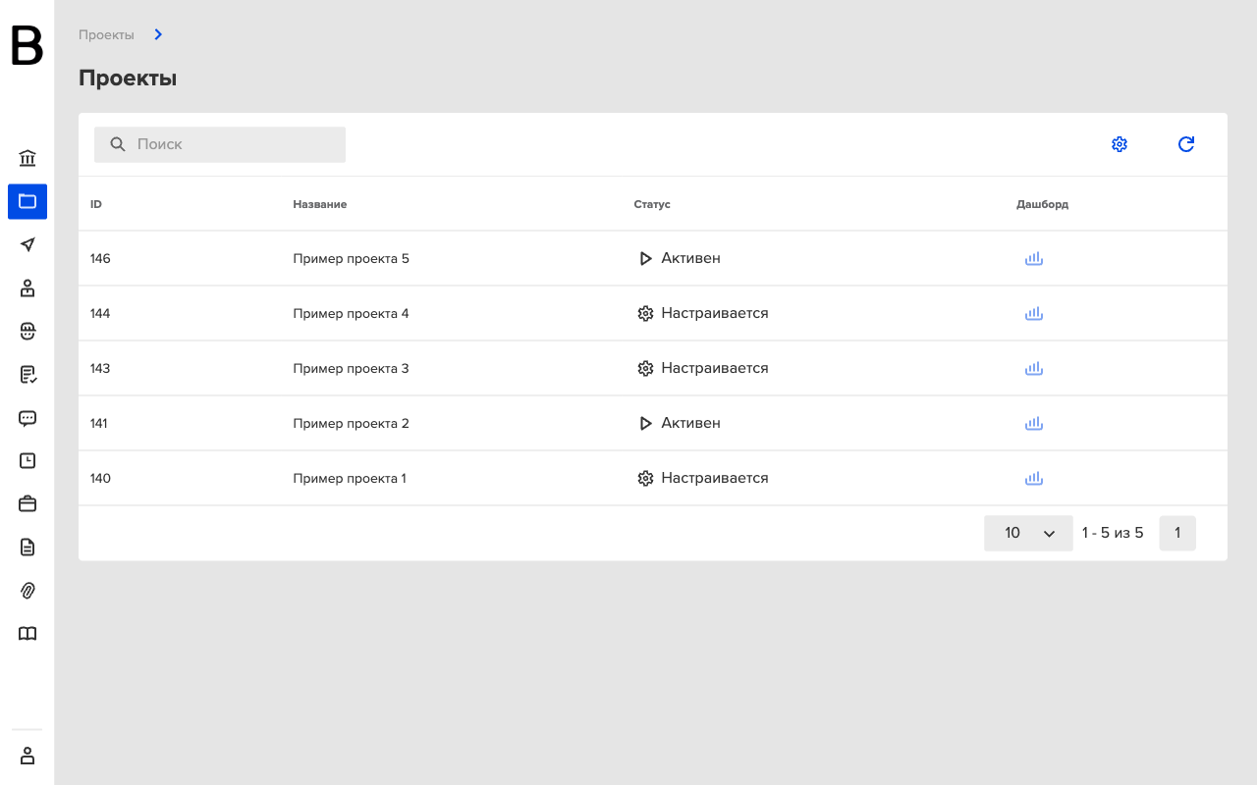
Task: Open the chat bubble sidebar icon
Action: coord(27,418)
